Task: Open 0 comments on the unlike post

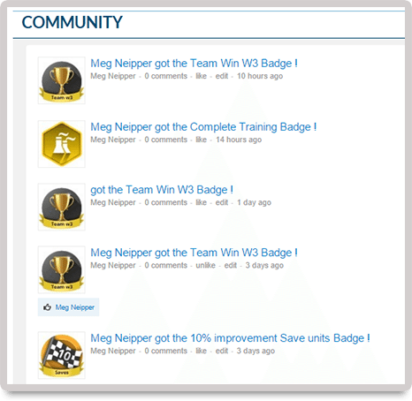Action: (x=166, y=265)
